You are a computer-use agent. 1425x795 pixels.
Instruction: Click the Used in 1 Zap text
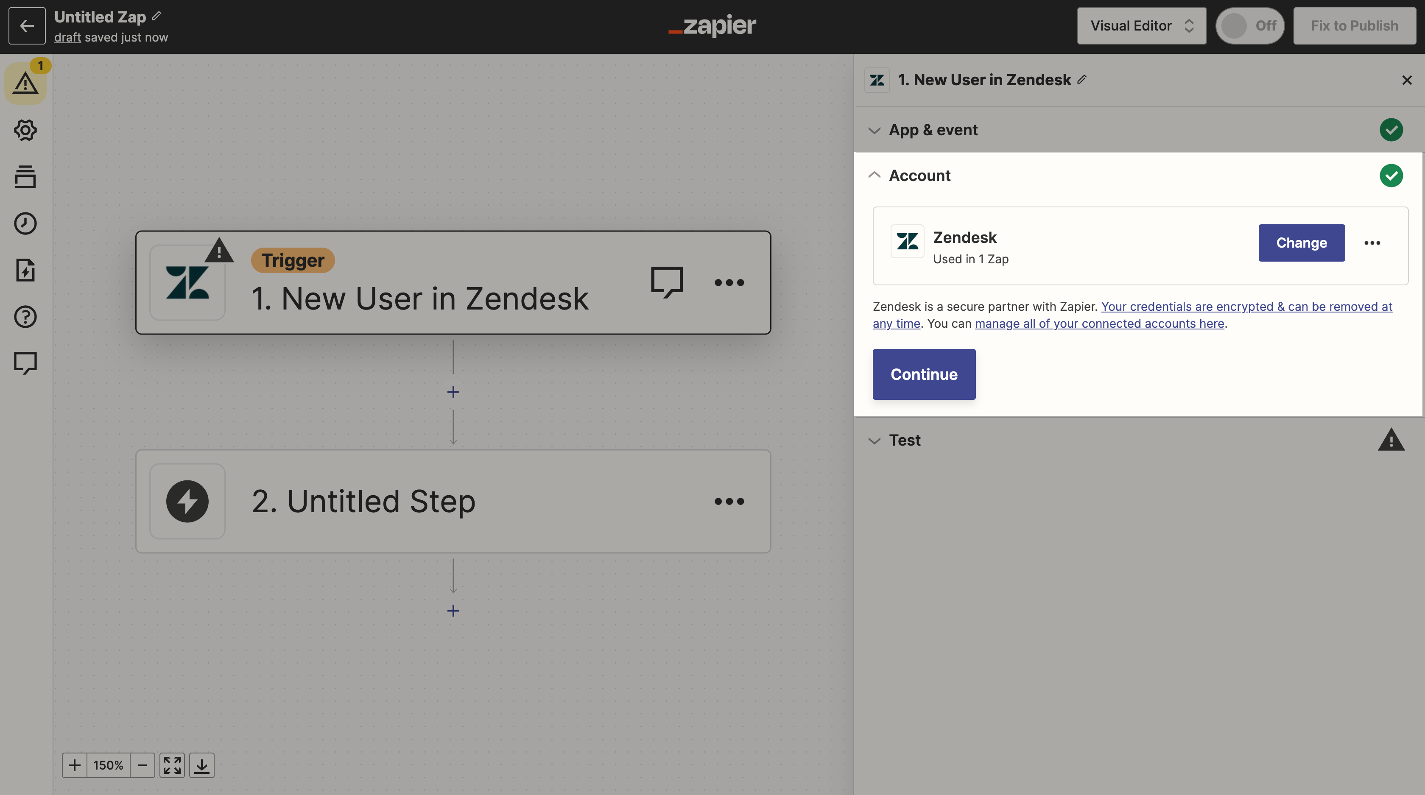tap(970, 259)
